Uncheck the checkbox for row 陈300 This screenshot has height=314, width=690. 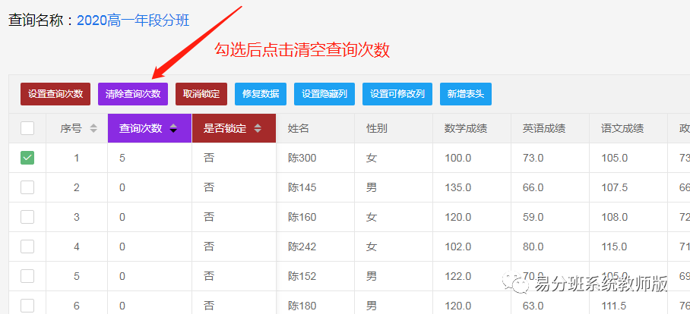tap(27, 158)
